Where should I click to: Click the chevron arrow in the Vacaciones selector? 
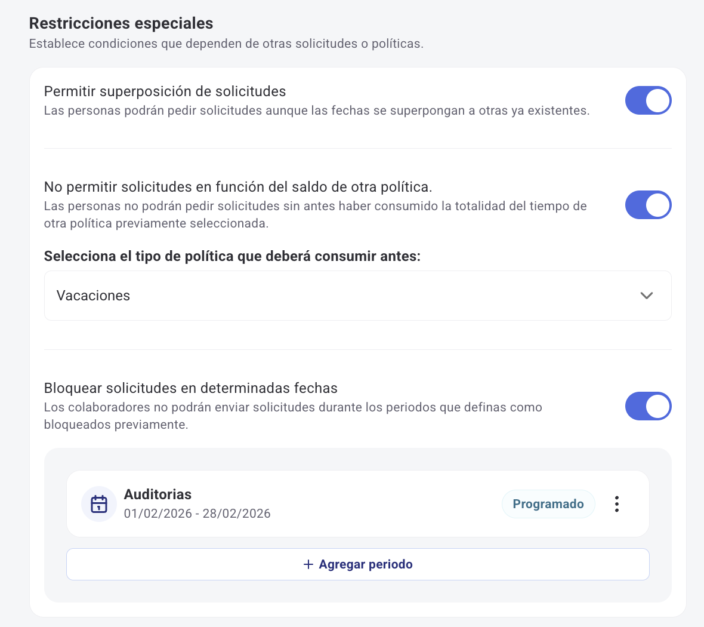(x=646, y=295)
